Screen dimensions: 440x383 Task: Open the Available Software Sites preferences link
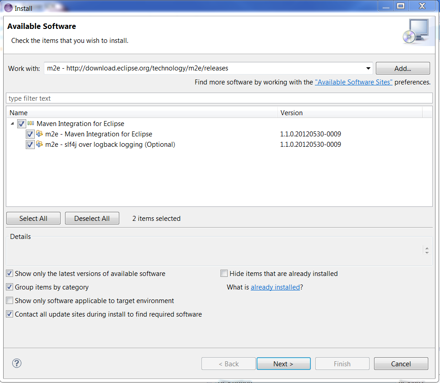coord(354,82)
